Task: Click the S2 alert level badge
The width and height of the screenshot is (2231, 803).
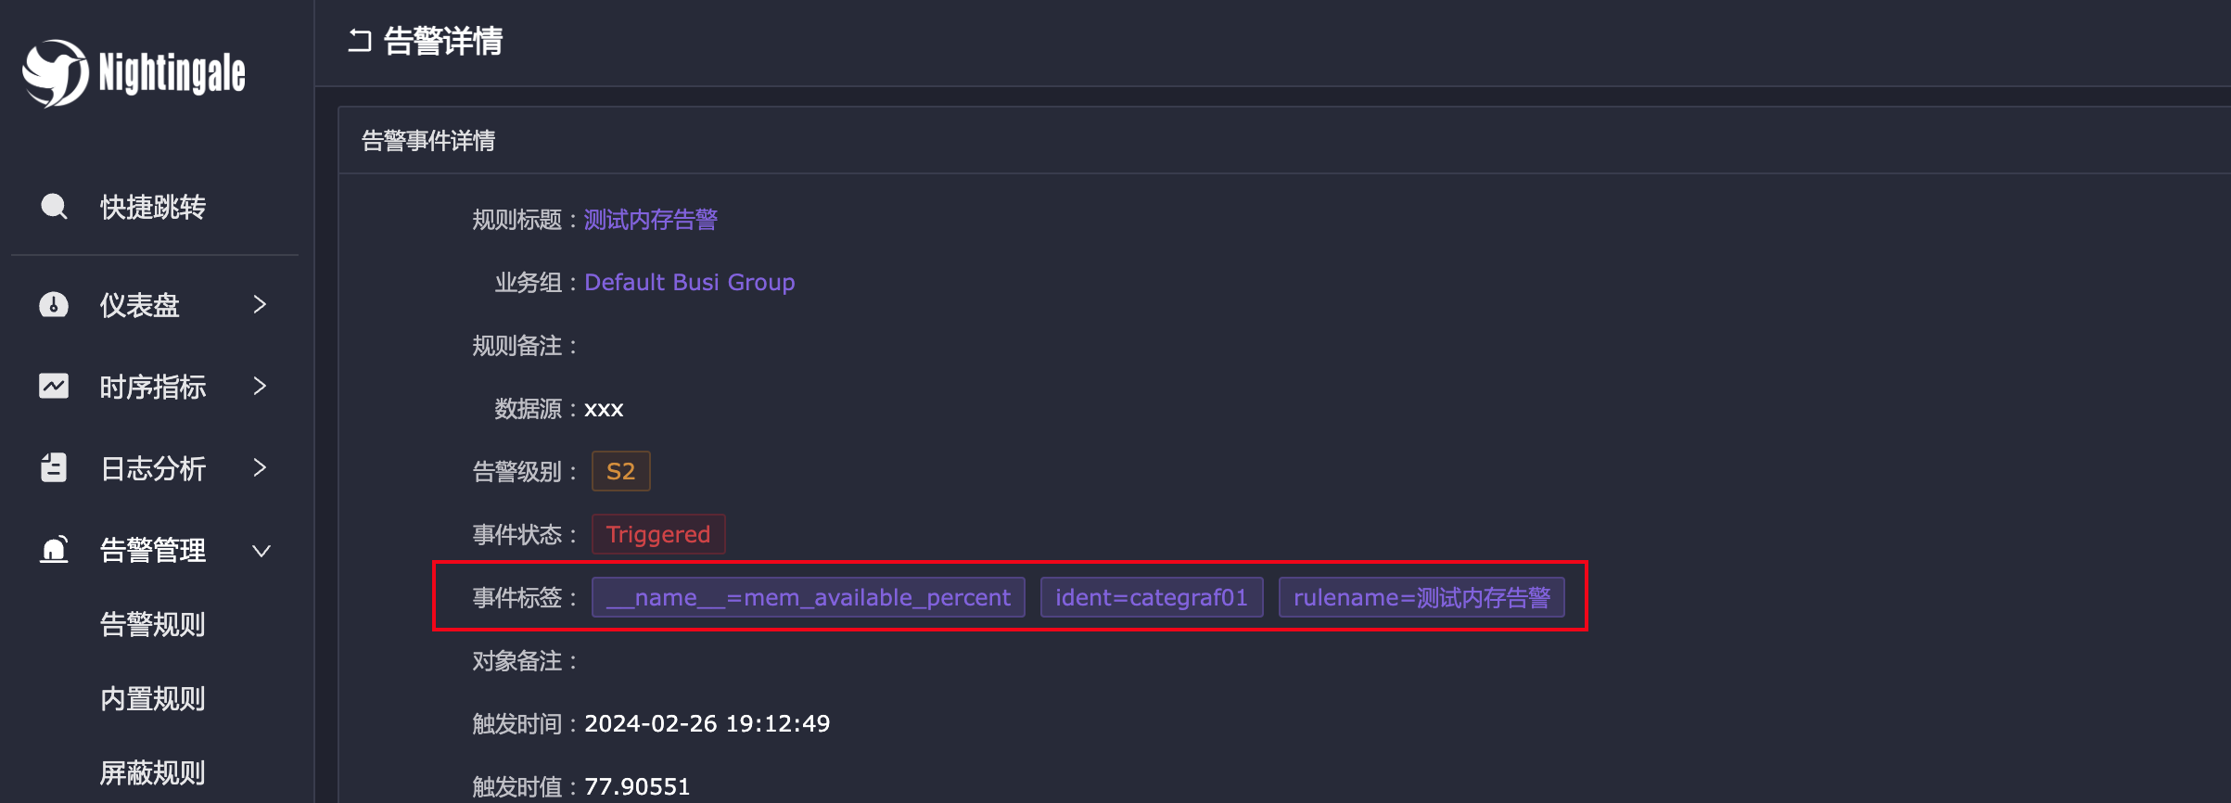Action: pos(620,471)
